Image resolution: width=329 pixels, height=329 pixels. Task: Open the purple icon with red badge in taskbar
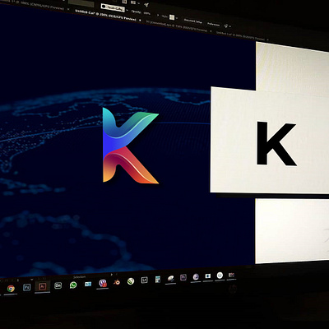103,283
